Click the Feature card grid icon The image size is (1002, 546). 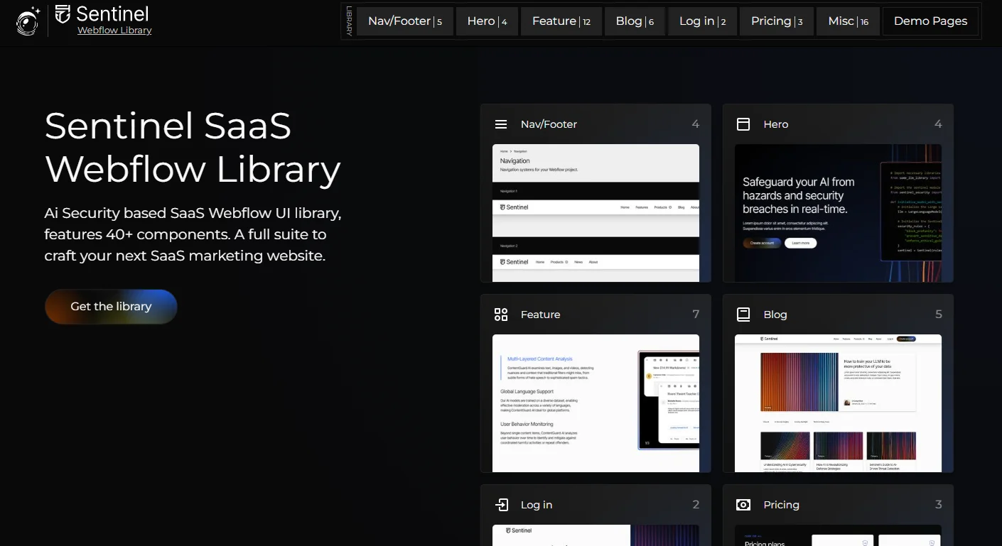pos(501,315)
